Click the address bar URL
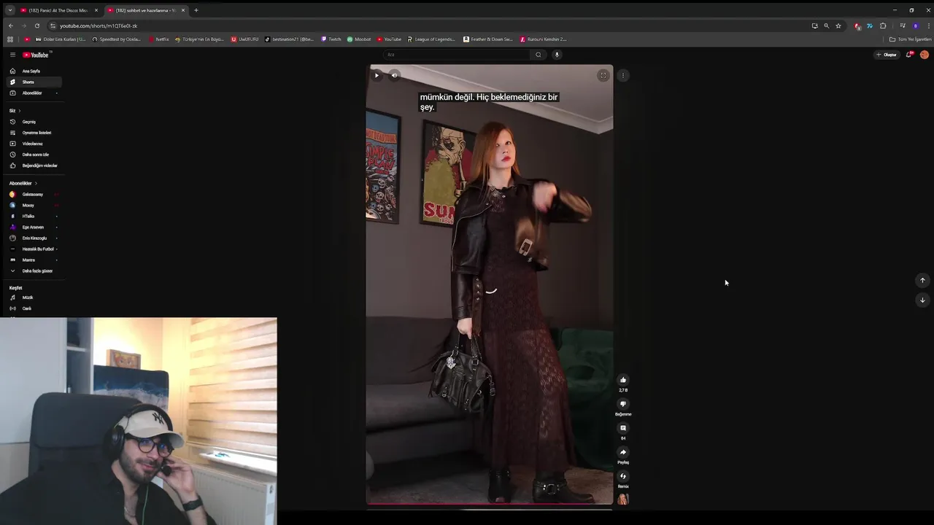Screen dimensions: 934x525 [99, 26]
